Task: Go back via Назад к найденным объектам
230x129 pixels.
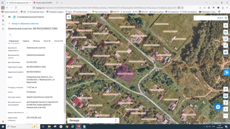Action: [24, 24]
